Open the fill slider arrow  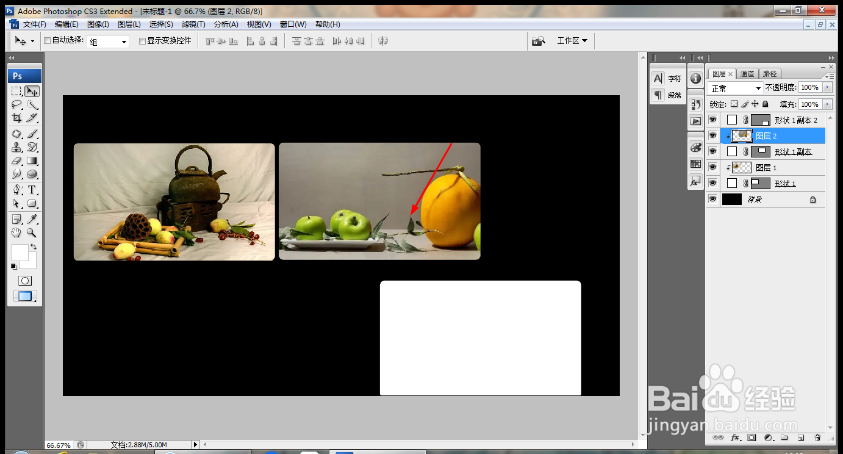click(828, 104)
